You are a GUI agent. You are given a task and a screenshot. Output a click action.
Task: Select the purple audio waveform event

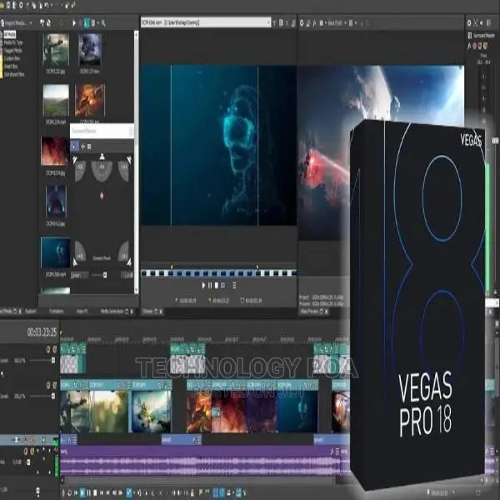(x=201, y=462)
